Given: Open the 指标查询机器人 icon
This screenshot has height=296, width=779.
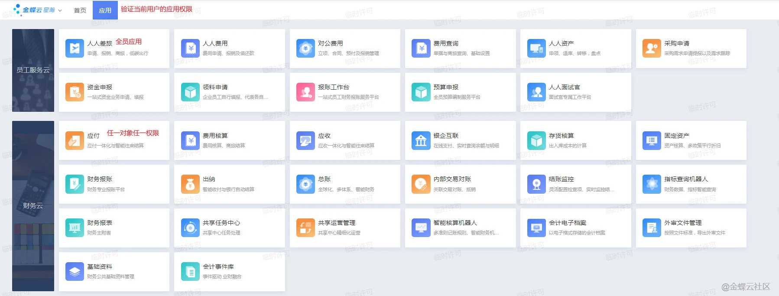Looking at the screenshot, I should 652,184.
